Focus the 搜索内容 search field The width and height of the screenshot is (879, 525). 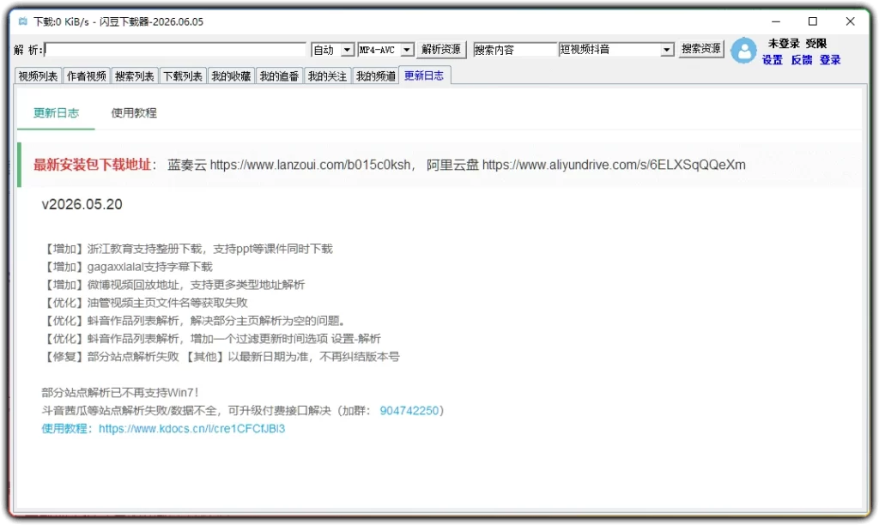(515, 49)
